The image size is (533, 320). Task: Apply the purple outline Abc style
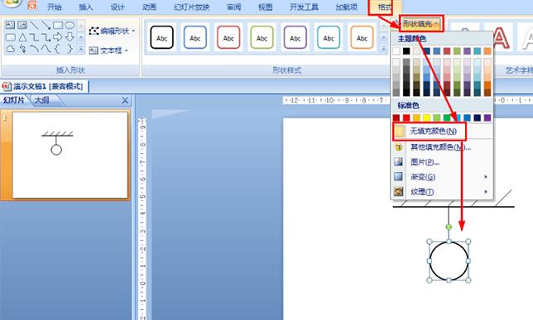point(295,37)
